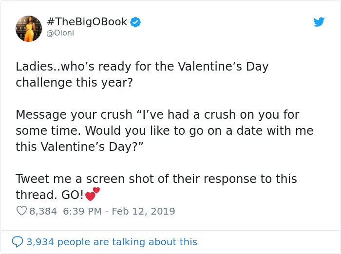The image size is (341, 254).
Task: Click the Twitter bird logo
Action: pyautogui.click(x=319, y=22)
